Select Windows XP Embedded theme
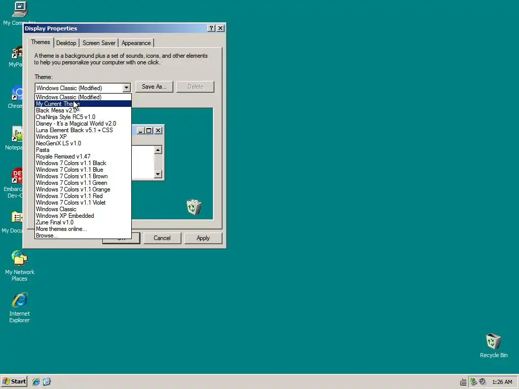 click(83, 216)
